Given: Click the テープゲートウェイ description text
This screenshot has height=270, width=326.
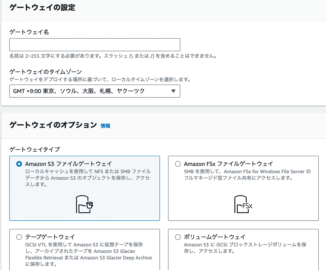Looking at the screenshot, I should coord(89,254).
